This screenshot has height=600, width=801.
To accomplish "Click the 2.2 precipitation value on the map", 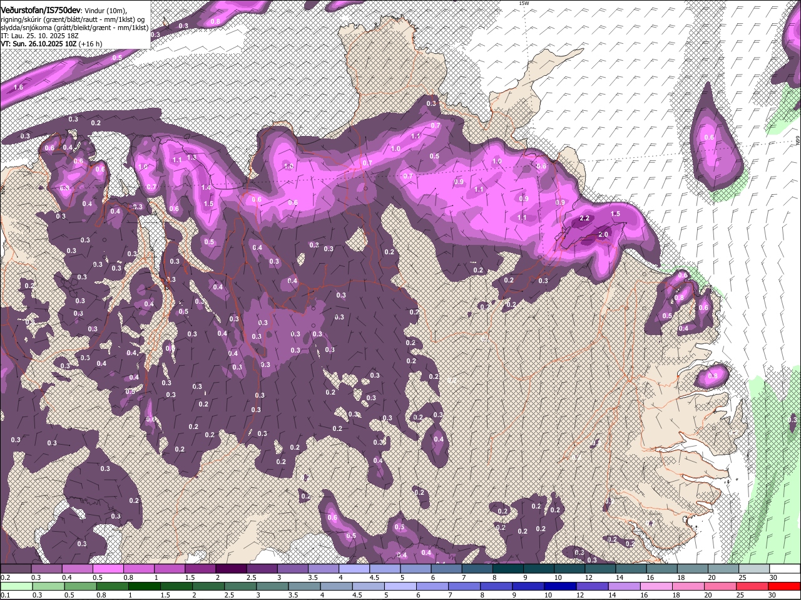I will point(585,218).
